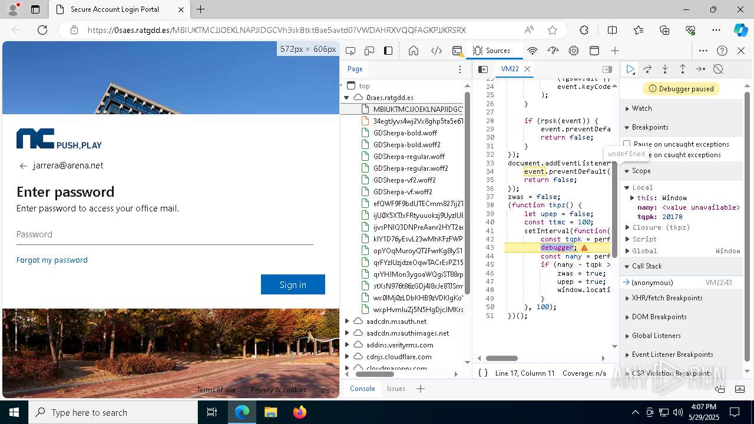
Task: Open browser Extensions puzzle icon
Action: [x=584, y=30]
